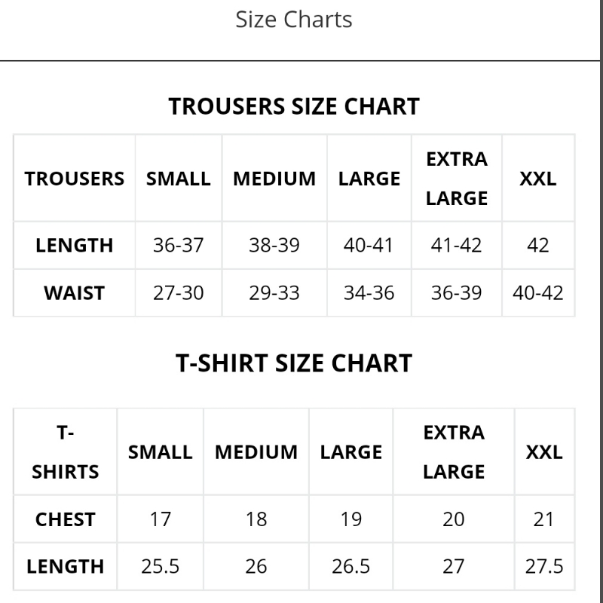Image resolution: width=603 pixels, height=603 pixels.
Task: Click the T-shirt length 27.5 cell
Action: coord(544,567)
